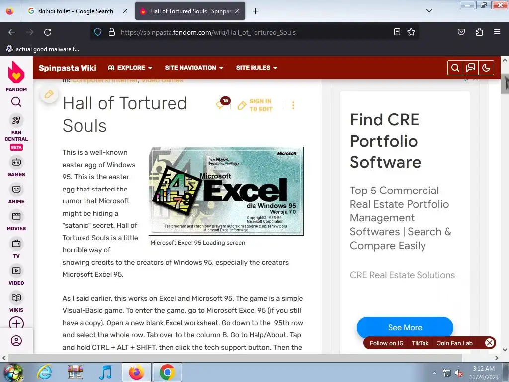Expand the Explore menu
The image size is (509, 382).
[130, 68]
